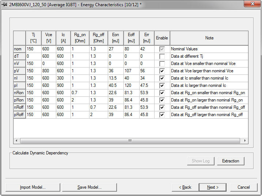Disable the nRon row Enable checkbox

[162, 93]
